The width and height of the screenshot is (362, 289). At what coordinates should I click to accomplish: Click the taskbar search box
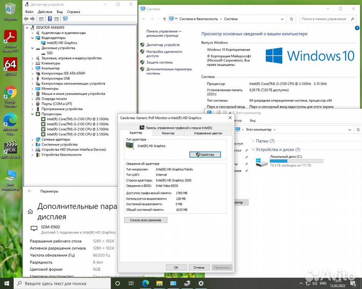click(x=62, y=283)
